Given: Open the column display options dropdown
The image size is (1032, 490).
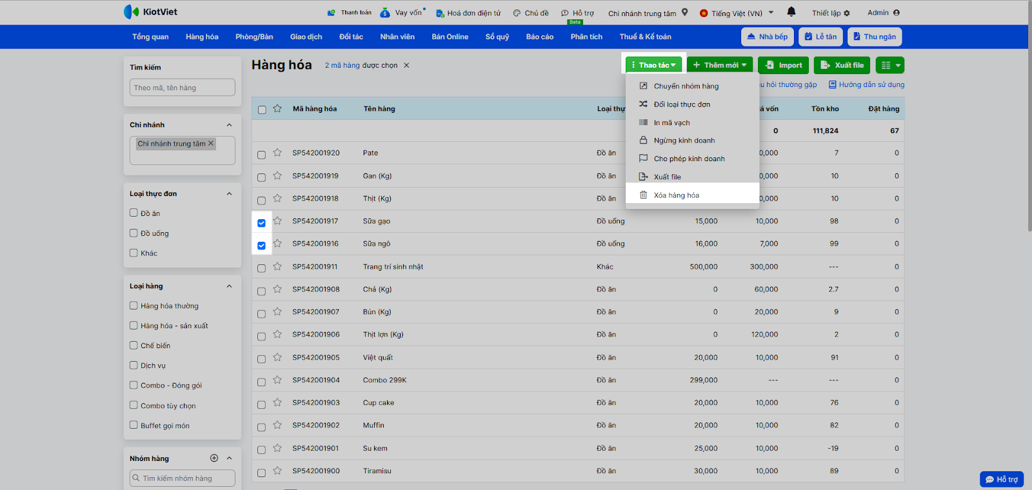Looking at the screenshot, I should 891,65.
